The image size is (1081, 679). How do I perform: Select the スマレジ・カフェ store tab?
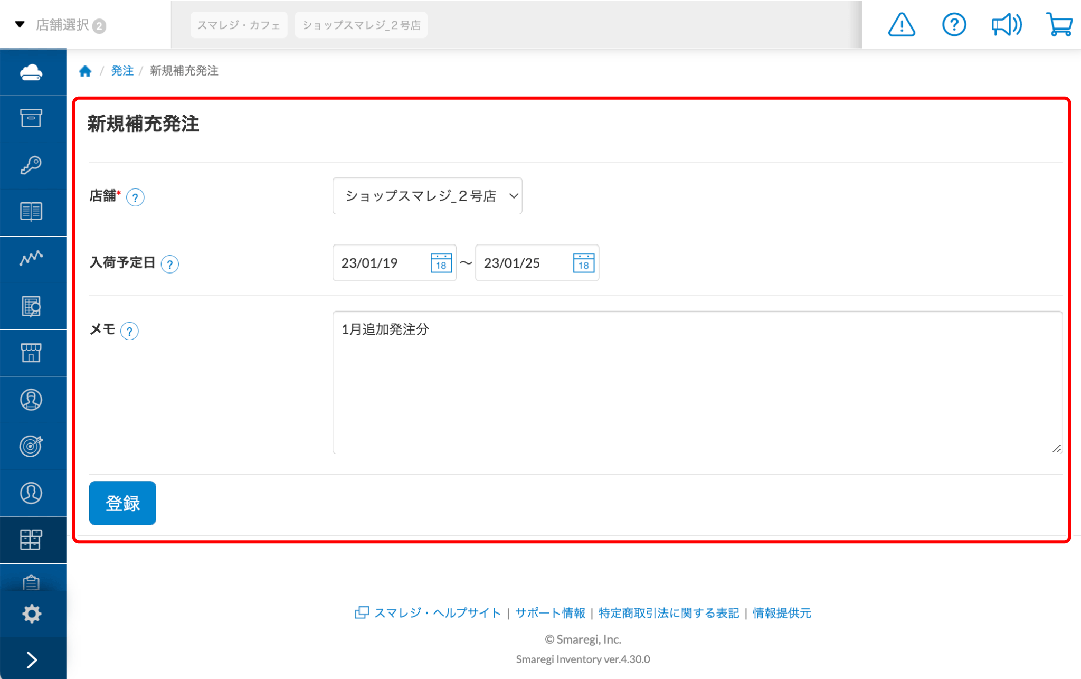coord(239,25)
